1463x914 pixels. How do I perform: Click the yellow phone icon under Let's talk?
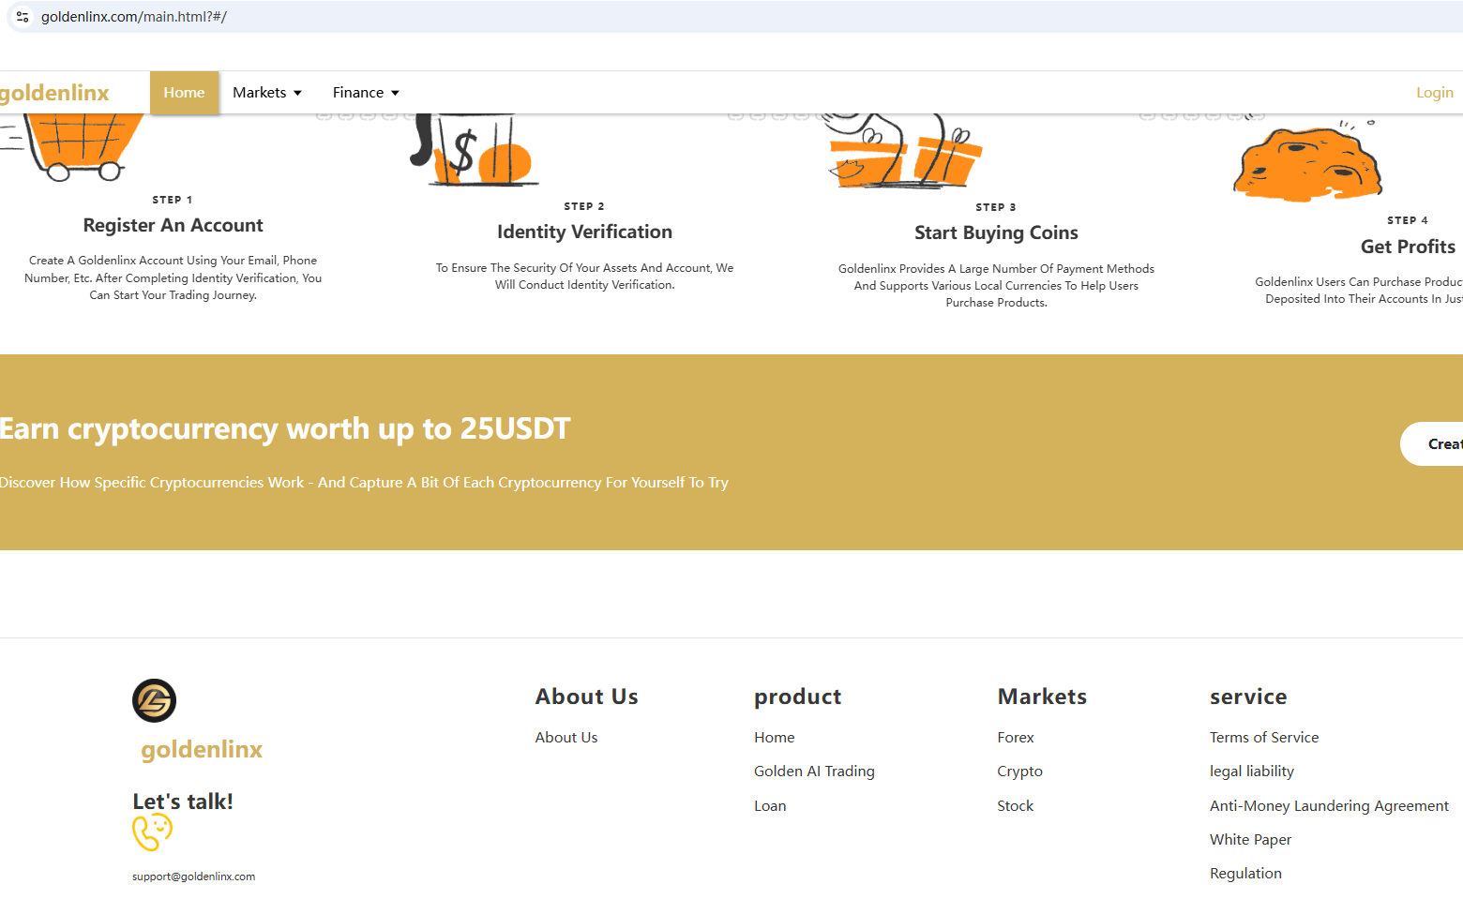coord(152,832)
